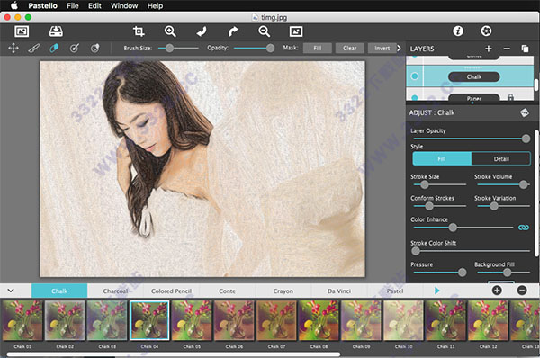
Task: Switch to the Colored Pencil tab
Action: pyautogui.click(x=171, y=291)
